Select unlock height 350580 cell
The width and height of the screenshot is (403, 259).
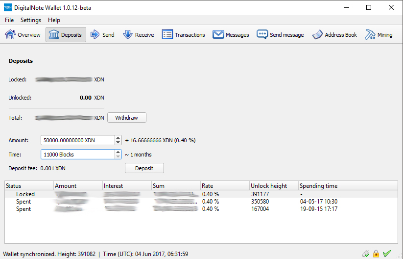point(260,201)
